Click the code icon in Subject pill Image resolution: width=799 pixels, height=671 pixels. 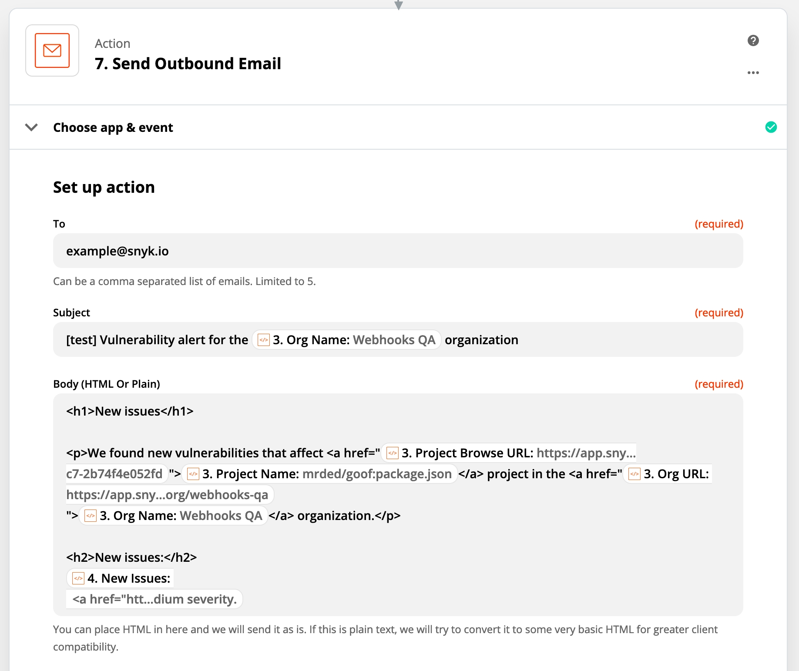tap(263, 340)
